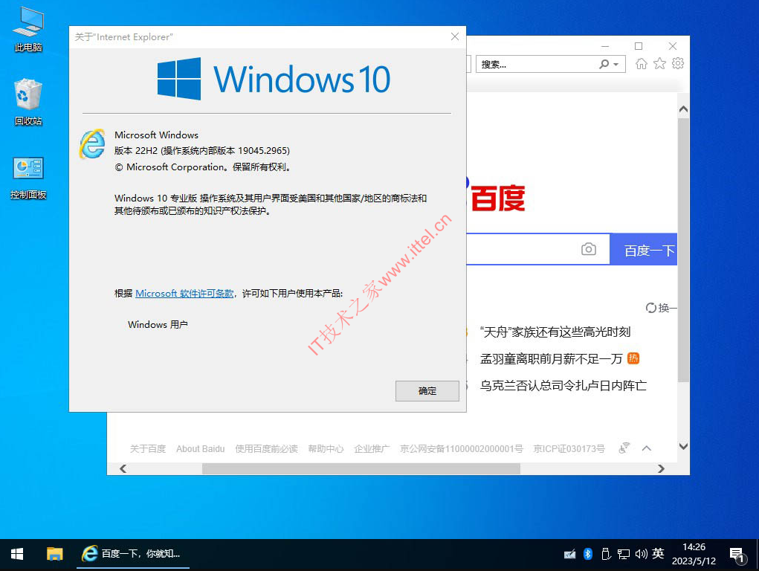Click the 英 input method indicator
Viewport: 759px width, 571px height.
tap(658, 554)
